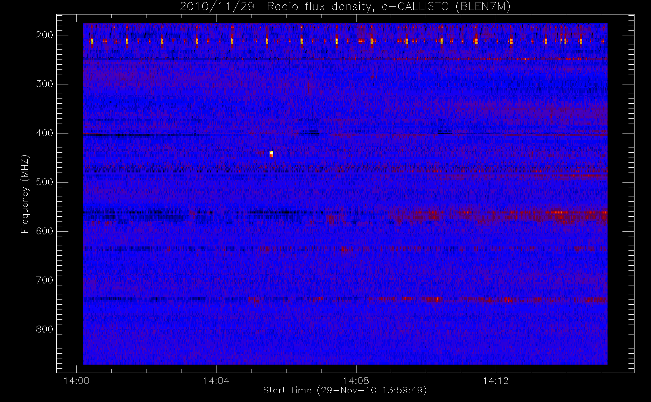
Task: Click the 14:00 time tick label
Action: [76, 381]
